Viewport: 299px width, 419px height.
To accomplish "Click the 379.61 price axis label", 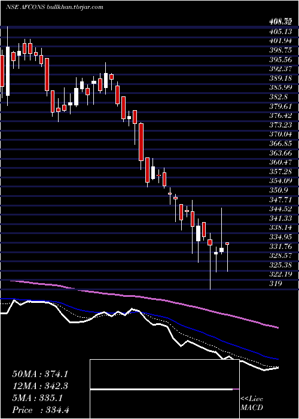I will [x=280, y=107].
